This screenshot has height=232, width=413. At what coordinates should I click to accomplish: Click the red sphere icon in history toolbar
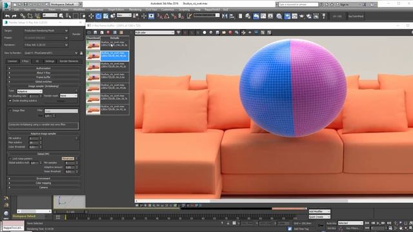click(108, 32)
